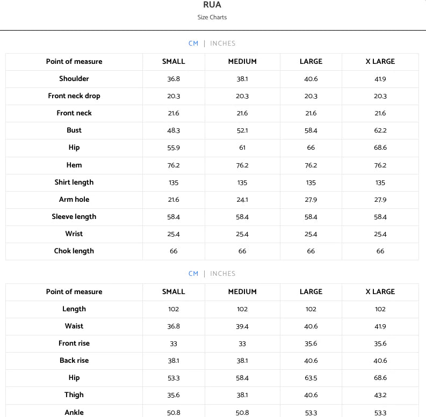Click the Back rise row label
The width and height of the screenshot is (426, 417).
[74, 361]
